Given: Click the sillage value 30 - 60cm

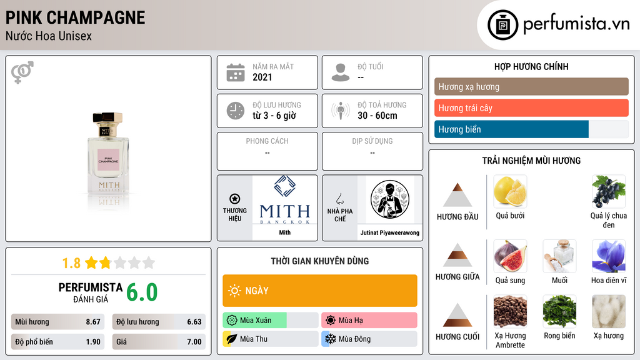Looking at the screenshot, I should 377,116.
